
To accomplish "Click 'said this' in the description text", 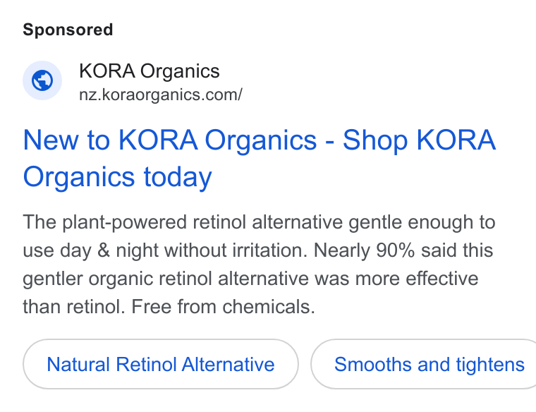I will coord(457,250).
